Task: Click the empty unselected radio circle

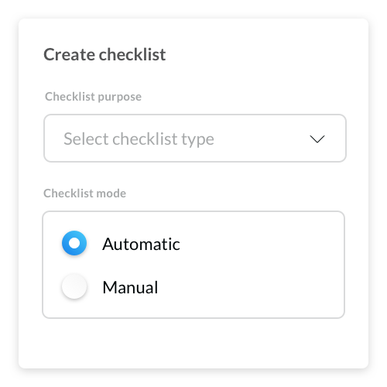Action: pyautogui.click(x=74, y=286)
